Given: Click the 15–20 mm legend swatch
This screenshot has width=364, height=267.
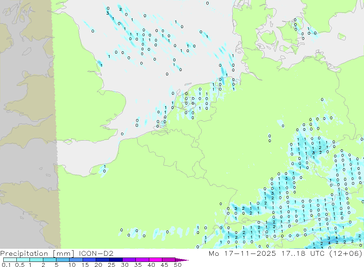Looking at the screenshot, I should tap(90, 260).
